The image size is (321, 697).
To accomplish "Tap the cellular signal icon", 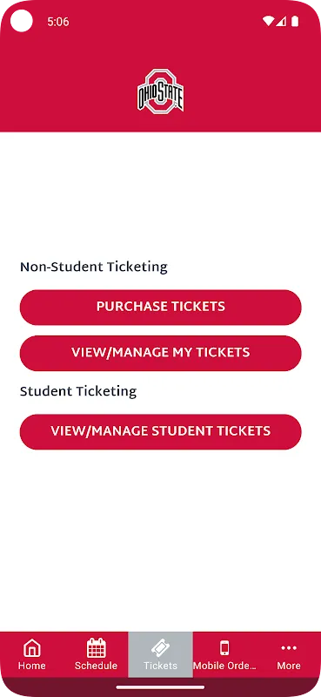I will tap(281, 21).
